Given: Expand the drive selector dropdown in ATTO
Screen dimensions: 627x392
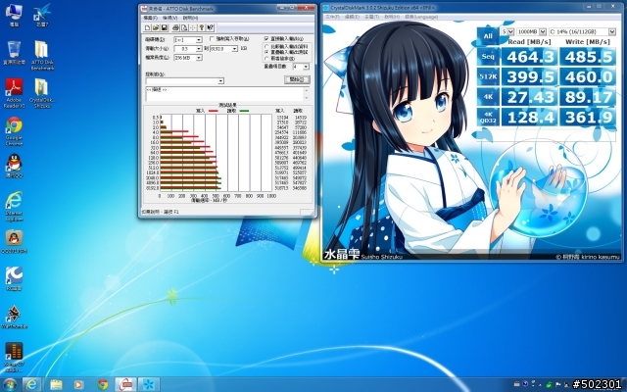Looking at the screenshot, I should coord(199,40).
